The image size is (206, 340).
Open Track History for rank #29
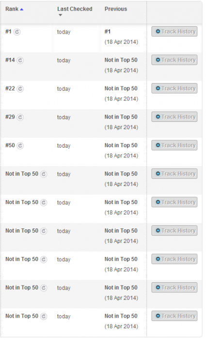tap(174, 117)
